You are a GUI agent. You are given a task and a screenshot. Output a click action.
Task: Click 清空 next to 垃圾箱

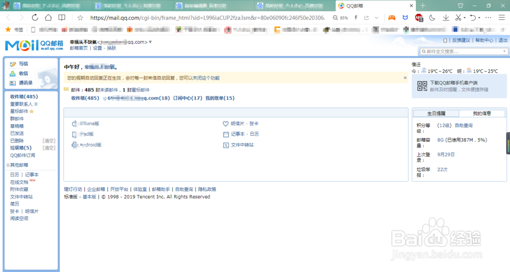click(49, 148)
